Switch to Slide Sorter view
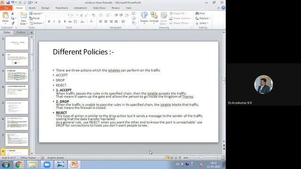 [x=172, y=158]
